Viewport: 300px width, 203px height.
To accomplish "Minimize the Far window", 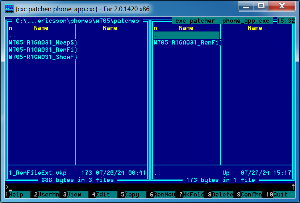I will pyautogui.click(x=246, y=6).
